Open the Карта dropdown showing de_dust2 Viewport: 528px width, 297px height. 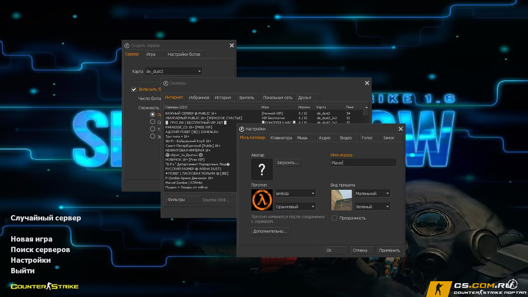pyautogui.click(x=173, y=71)
